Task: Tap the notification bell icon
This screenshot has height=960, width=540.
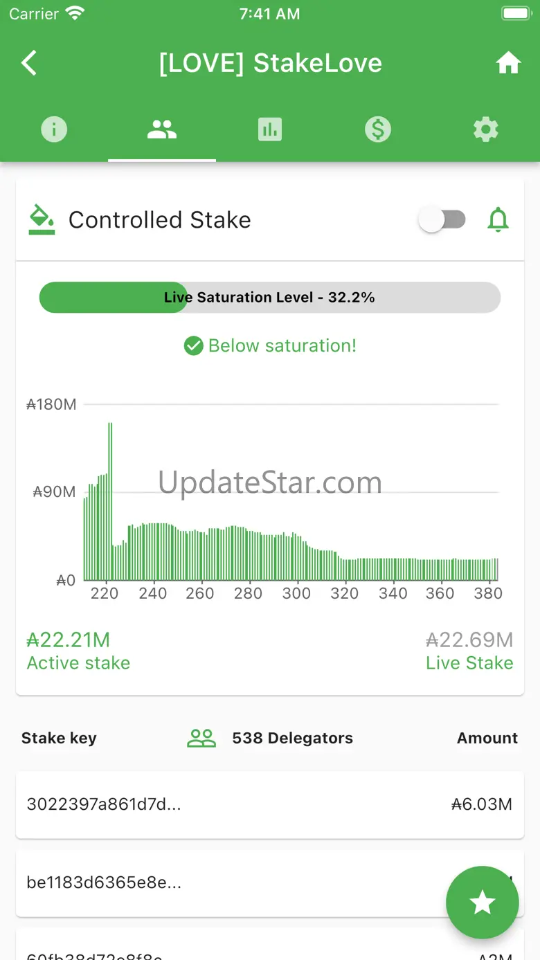Action: pos(498,220)
